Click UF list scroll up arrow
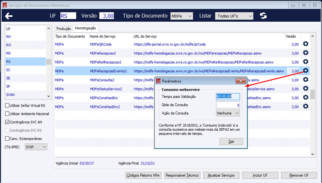The image size is (322, 183). click(x=49, y=29)
